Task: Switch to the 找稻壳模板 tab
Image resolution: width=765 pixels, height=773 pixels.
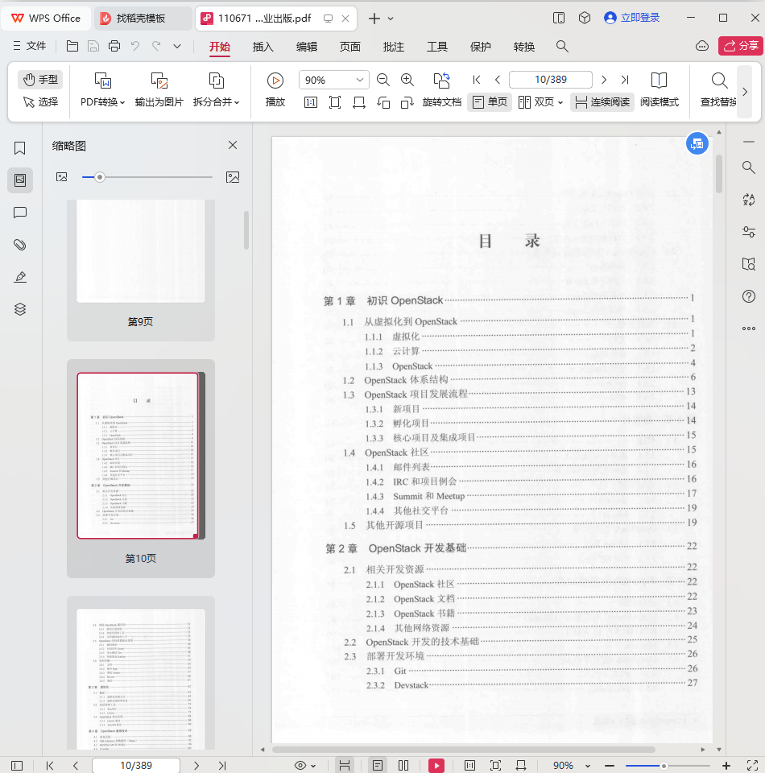Action: [x=141, y=18]
